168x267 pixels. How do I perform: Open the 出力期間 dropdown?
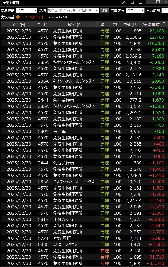point(165,11)
